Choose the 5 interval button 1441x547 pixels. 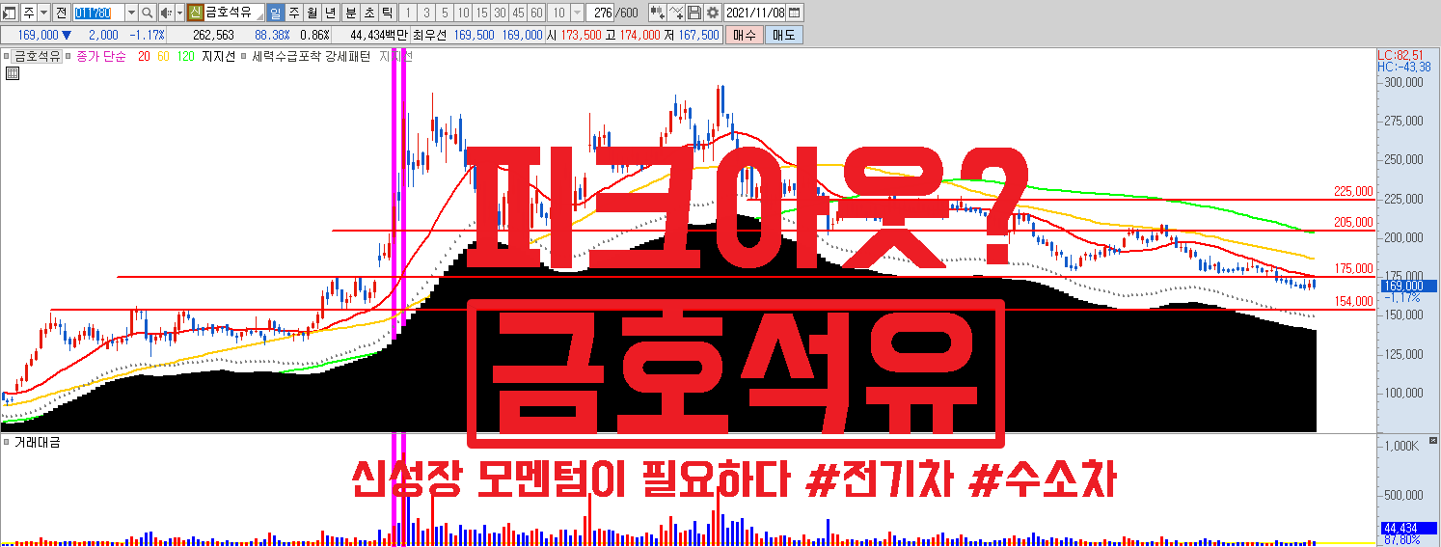coord(445,13)
